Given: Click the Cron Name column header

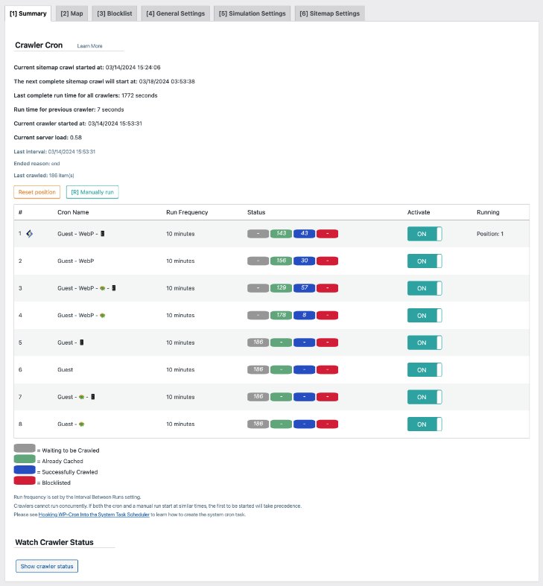Looking at the screenshot, I should 73,212.
